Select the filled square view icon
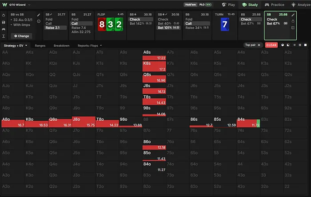Screen dimensions: 311x197 306,45
